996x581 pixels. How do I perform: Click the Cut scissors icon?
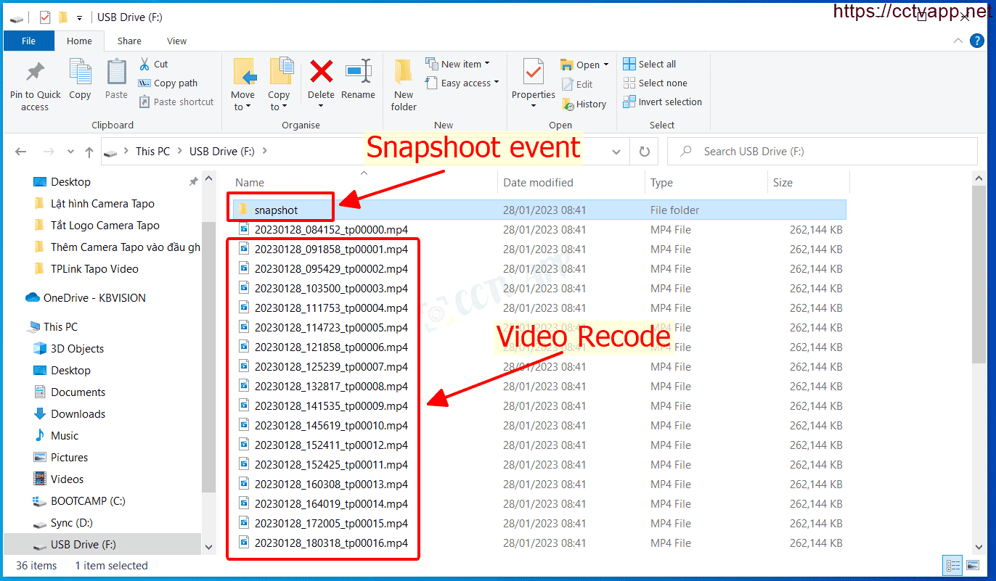[x=144, y=64]
